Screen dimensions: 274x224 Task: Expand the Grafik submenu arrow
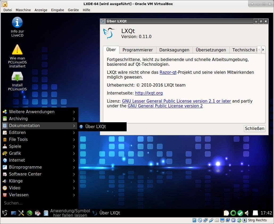point(74,153)
